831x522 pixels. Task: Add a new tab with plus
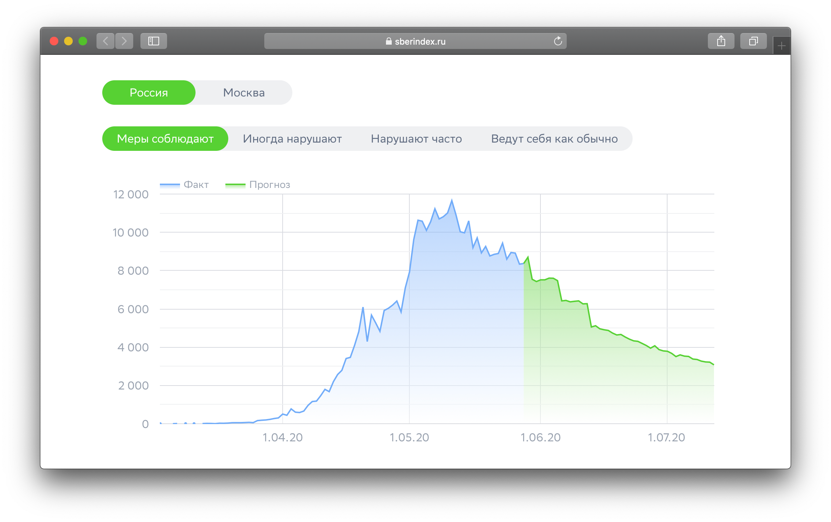(x=781, y=46)
